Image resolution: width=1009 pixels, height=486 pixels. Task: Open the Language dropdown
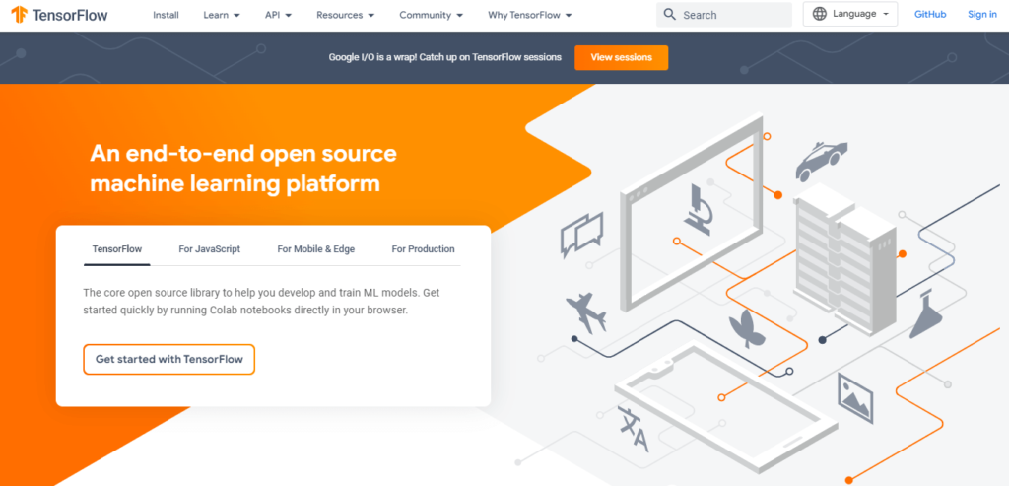[850, 14]
